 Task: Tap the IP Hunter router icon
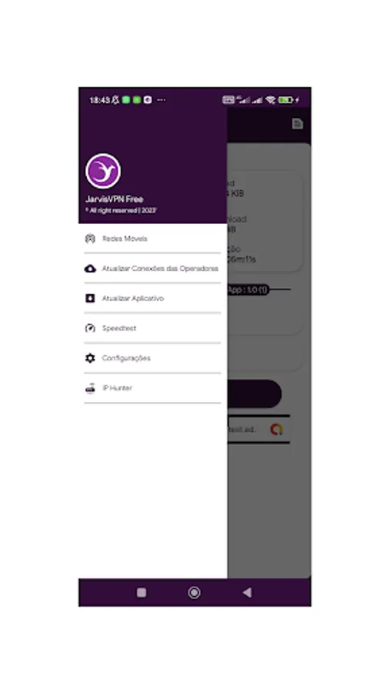click(x=90, y=388)
